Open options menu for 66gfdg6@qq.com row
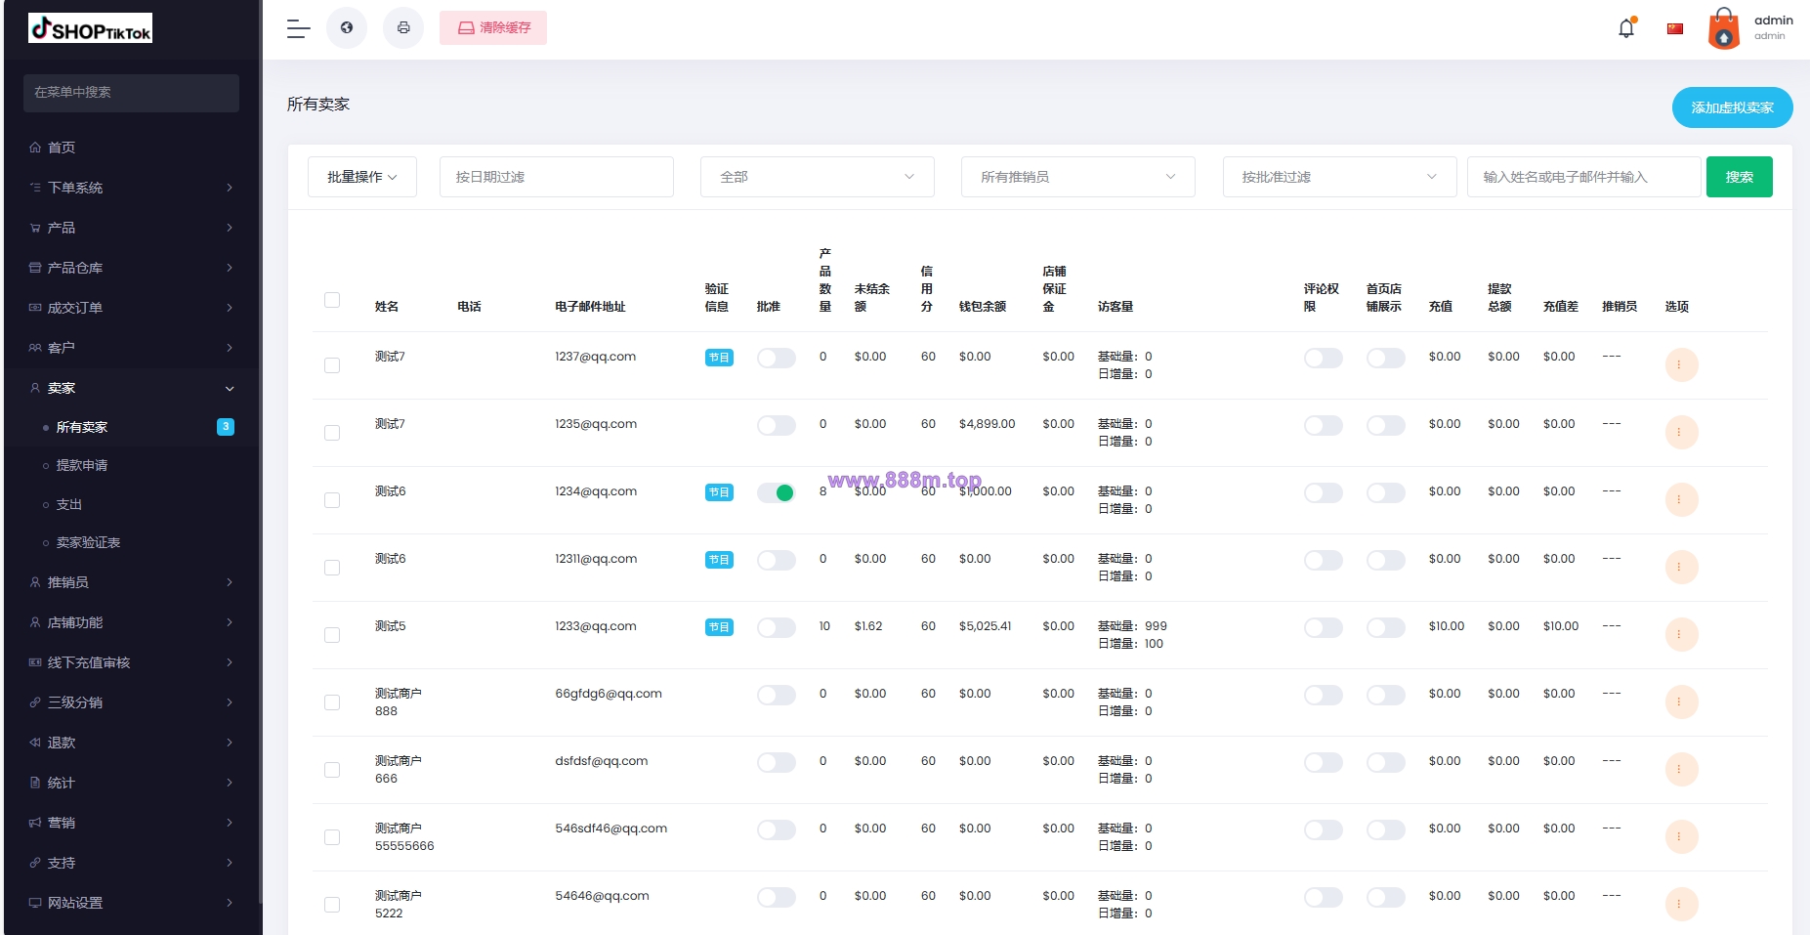Image resolution: width=1810 pixels, height=935 pixels. click(x=1681, y=702)
